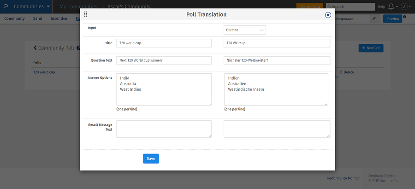Switch to the Send tab

[x=38, y=18]
